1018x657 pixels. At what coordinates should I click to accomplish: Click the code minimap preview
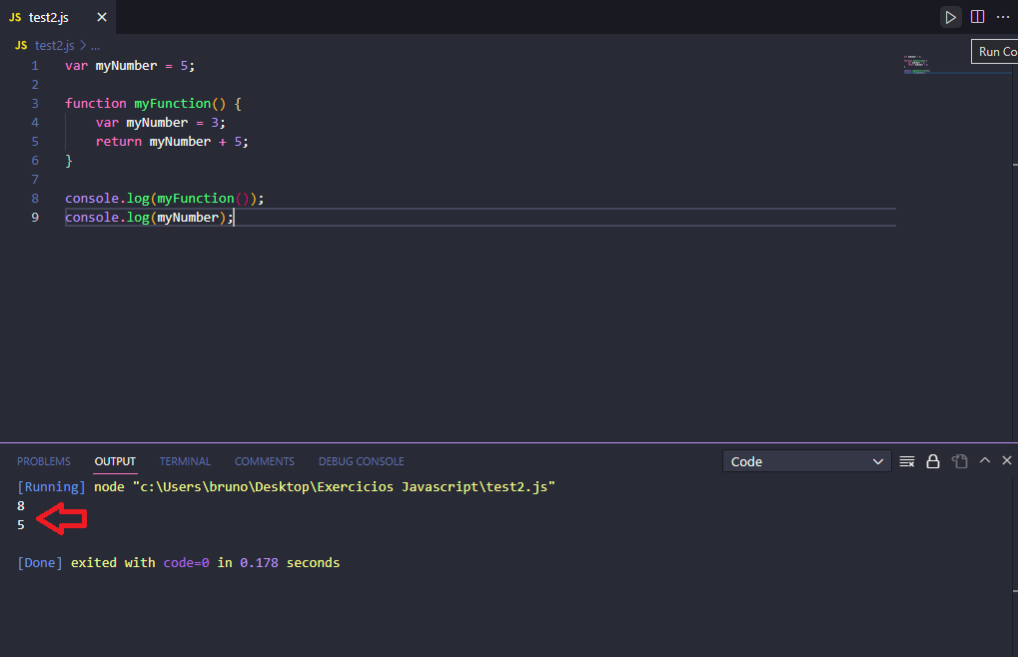point(917,65)
